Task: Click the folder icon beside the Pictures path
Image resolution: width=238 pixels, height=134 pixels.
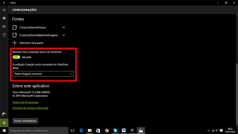Action: pos(15,27)
